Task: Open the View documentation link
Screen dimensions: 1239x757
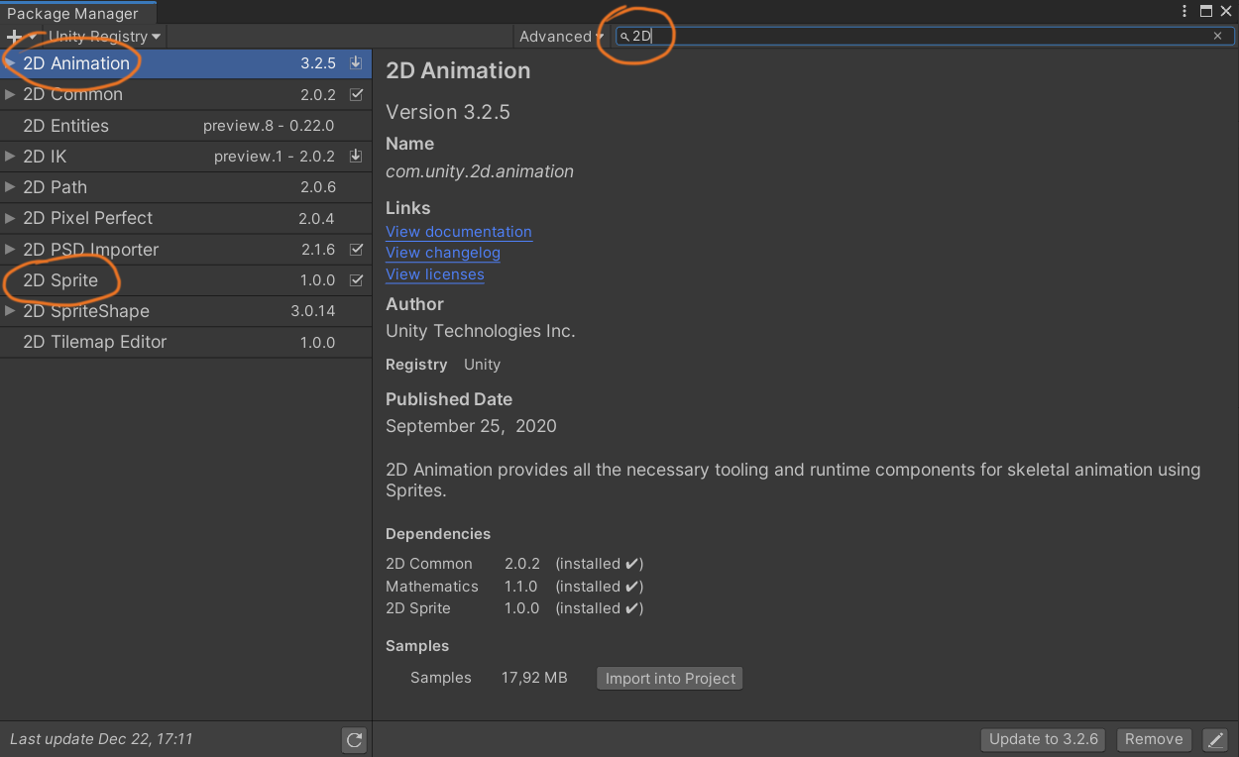Action: pyautogui.click(x=459, y=232)
